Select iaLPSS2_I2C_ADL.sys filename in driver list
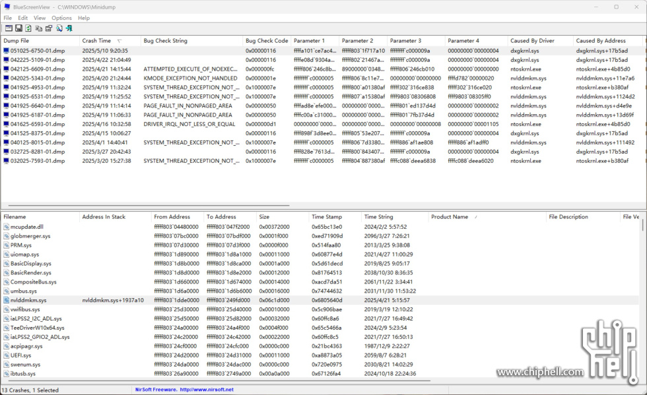647x395 pixels. (36, 319)
